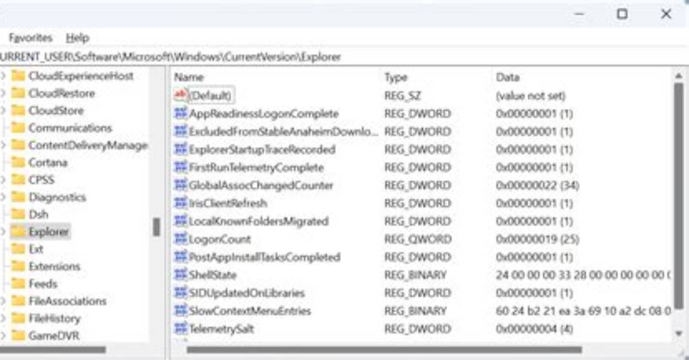The image size is (689, 360).
Task: Click the CloudRestore folder icon
Action: click(x=18, y=93)
